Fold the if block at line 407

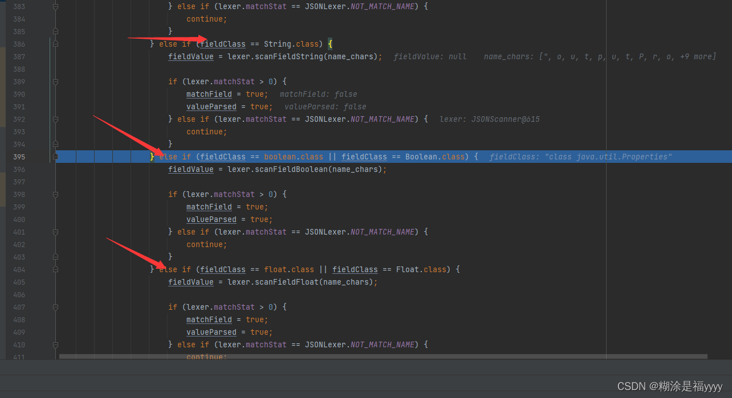coord(55,307)
